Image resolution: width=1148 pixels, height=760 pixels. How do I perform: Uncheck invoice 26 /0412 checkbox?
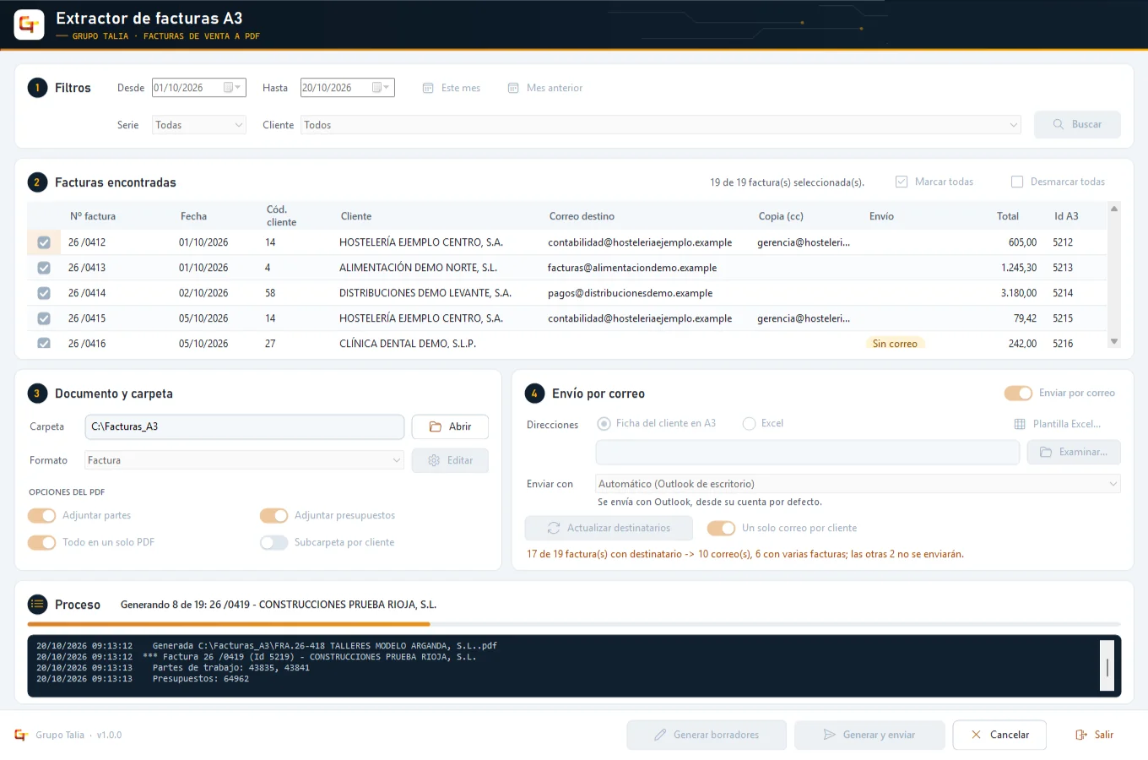44,242
